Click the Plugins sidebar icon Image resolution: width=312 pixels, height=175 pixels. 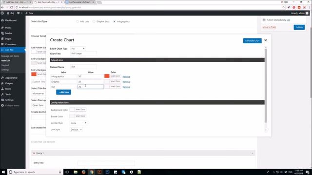click(2, 83)
